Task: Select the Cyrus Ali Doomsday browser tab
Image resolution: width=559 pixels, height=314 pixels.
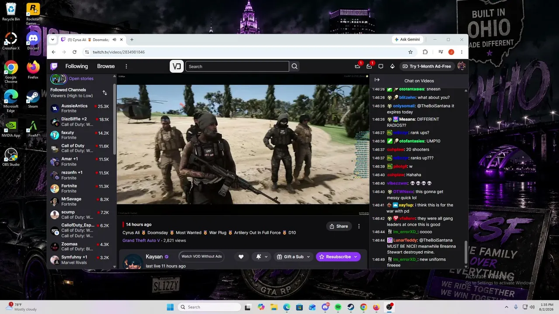Action: coord(92,40)
